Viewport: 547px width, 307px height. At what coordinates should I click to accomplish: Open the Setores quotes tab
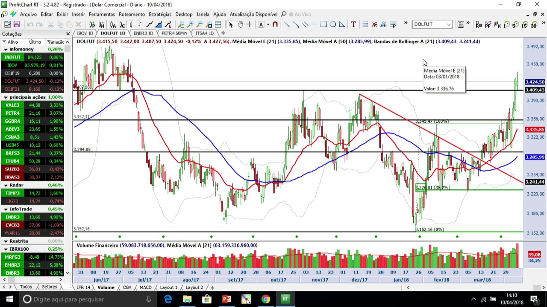click(x=49, y=287)
